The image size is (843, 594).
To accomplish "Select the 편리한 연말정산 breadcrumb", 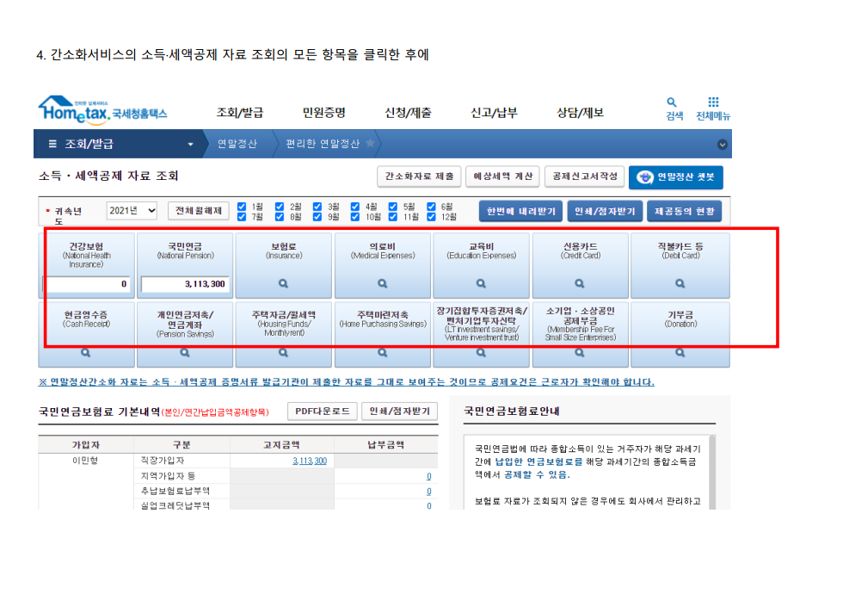I will pyautogui.click(x=323, y=144).
